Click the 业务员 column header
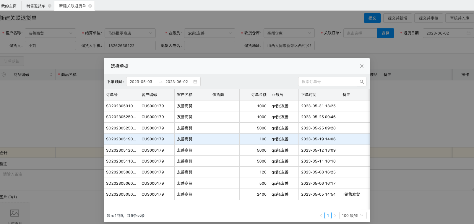 tap(284, 95)
